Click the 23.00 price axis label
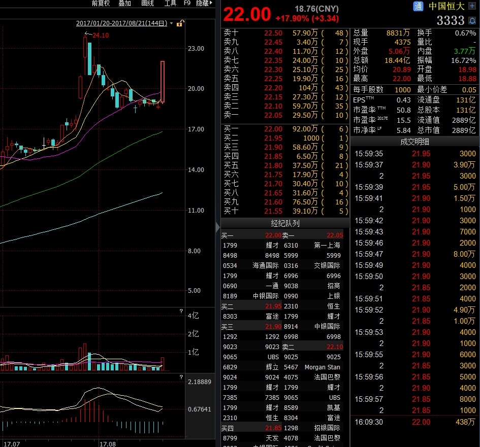 coord(196,48)
